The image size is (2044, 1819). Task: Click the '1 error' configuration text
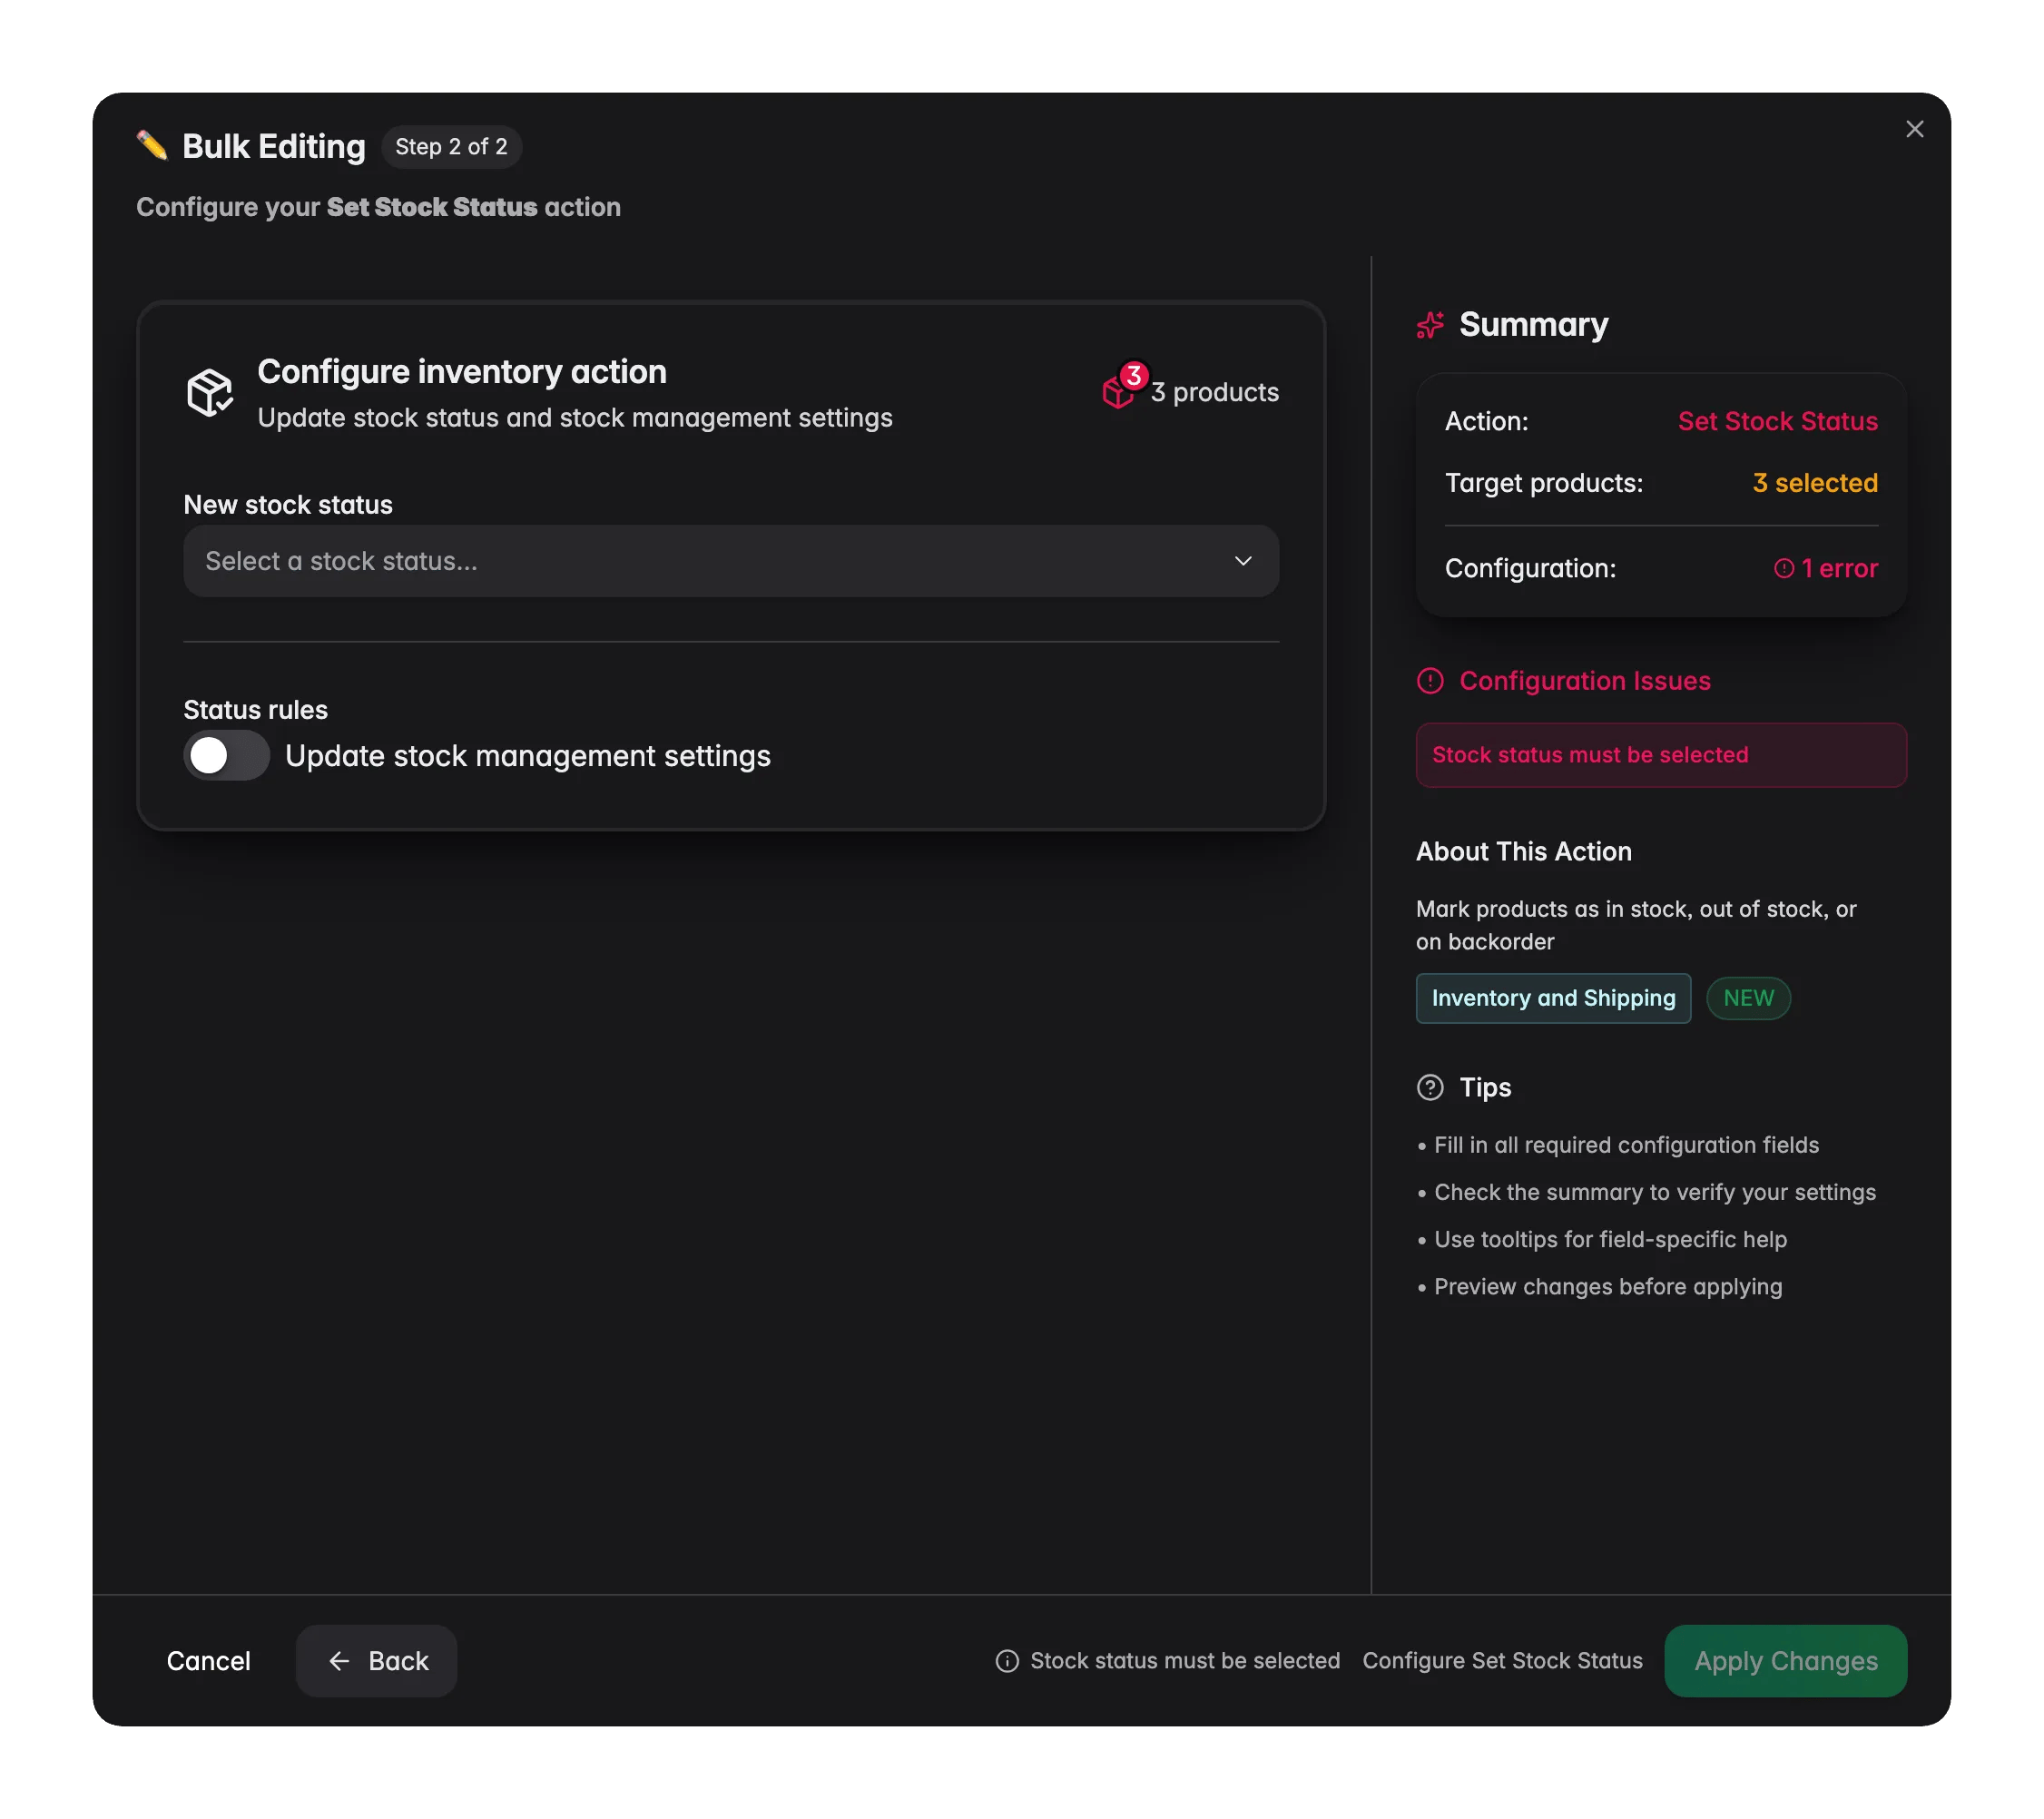[x=1839, y=569]
